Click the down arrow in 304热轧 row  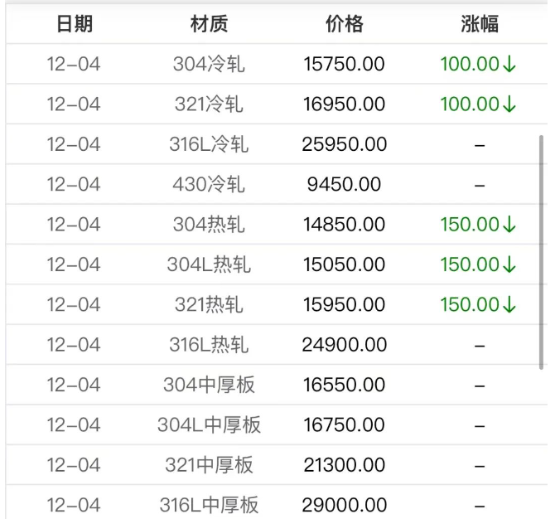[509, 225]
